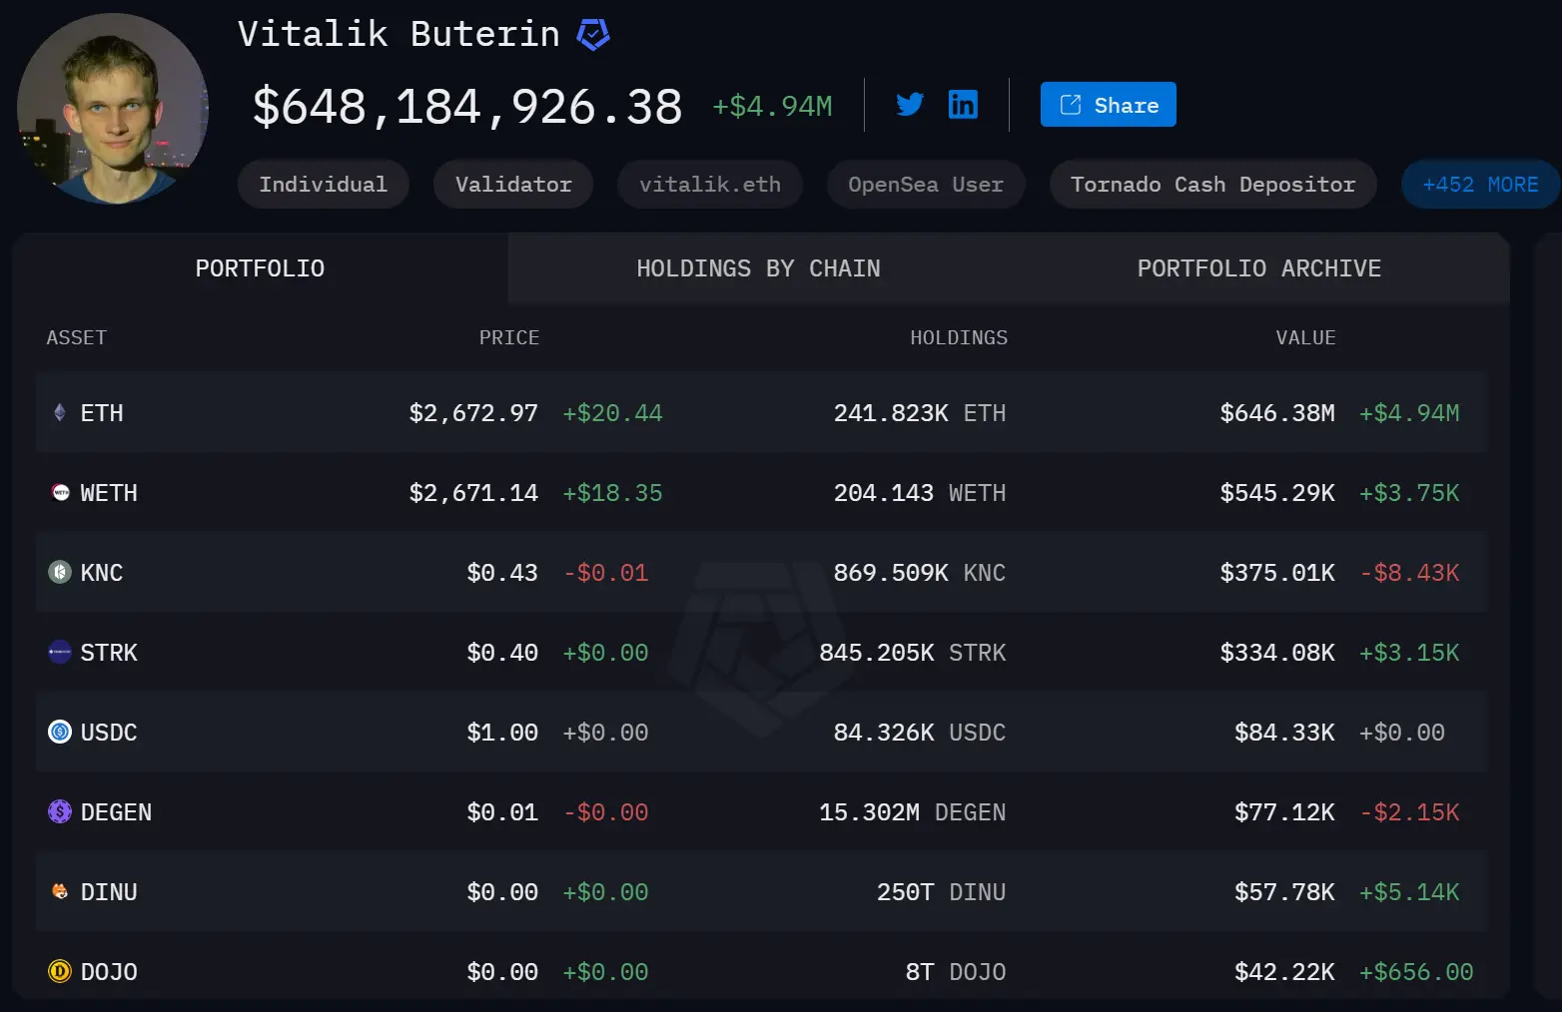Switch to the PORTFOLIO tab
The image size is (1562, 1012).
260,268
